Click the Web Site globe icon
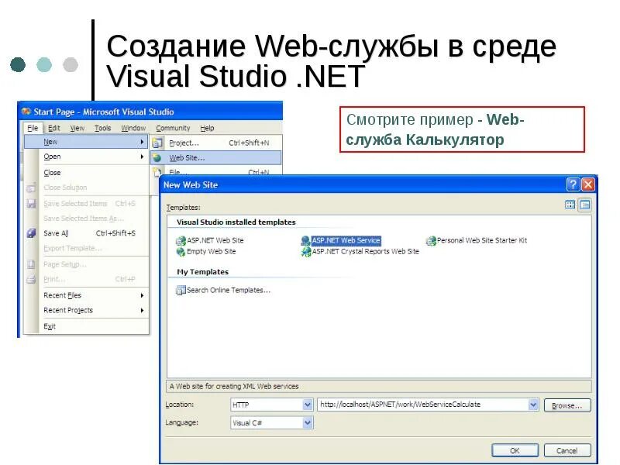 157,158
